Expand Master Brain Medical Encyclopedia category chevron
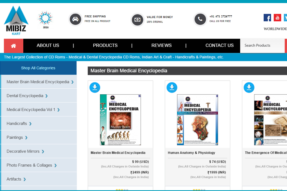The height and width of the screenshot is (191, 287). (72, 82)
